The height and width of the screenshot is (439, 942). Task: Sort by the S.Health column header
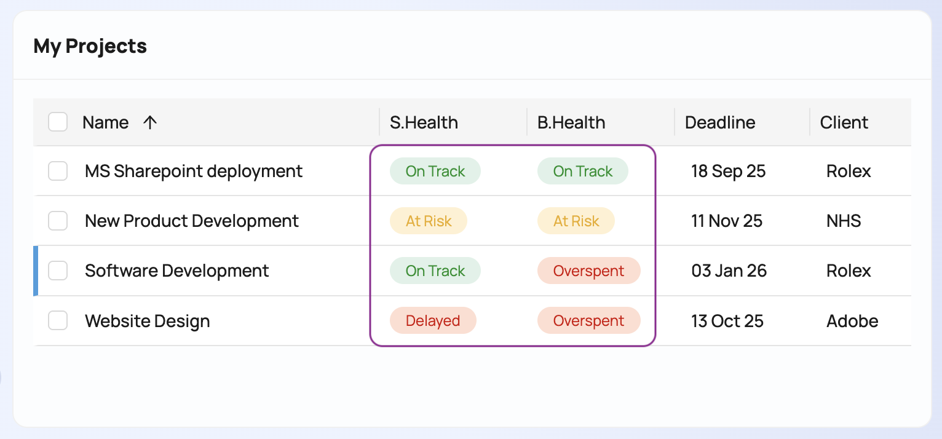click(424, 122)
